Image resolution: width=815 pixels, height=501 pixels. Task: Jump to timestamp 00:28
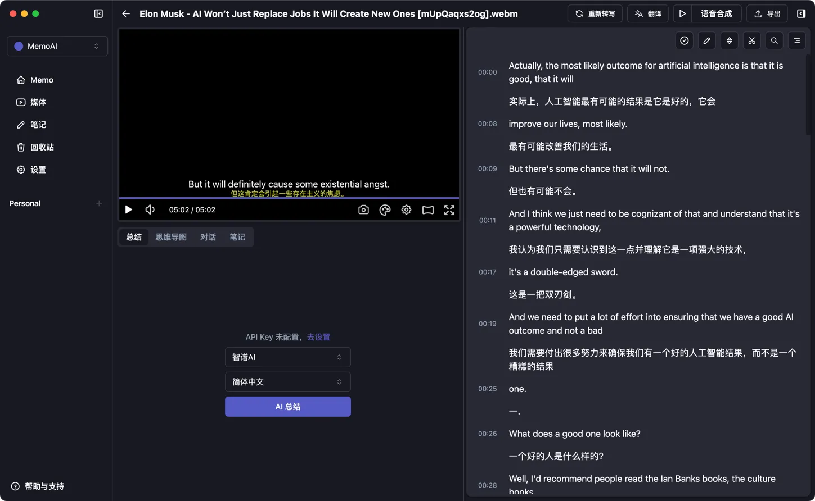click(x=488, y=486)
